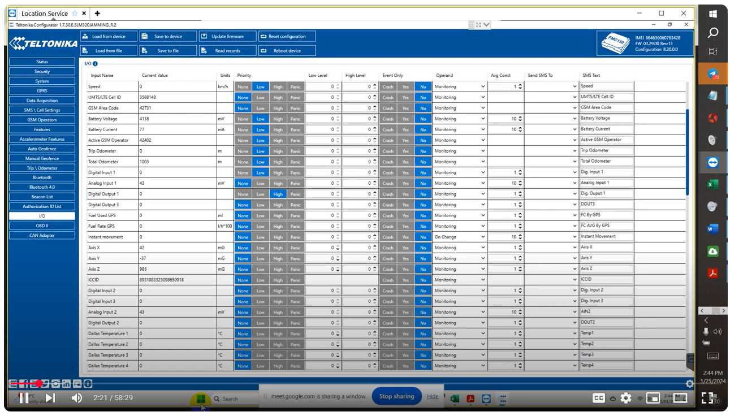Image resolution: width=730 pixels, height=416 pixels.
Task: Open Dallas Temperature 4 Operand dropdown
Action: coord(460,366)
